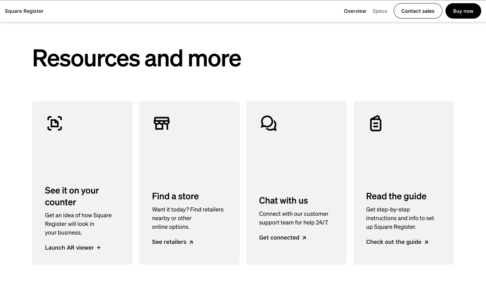
Task: Click arrow icon beside Get connected
Action: [x=304, y=238]
